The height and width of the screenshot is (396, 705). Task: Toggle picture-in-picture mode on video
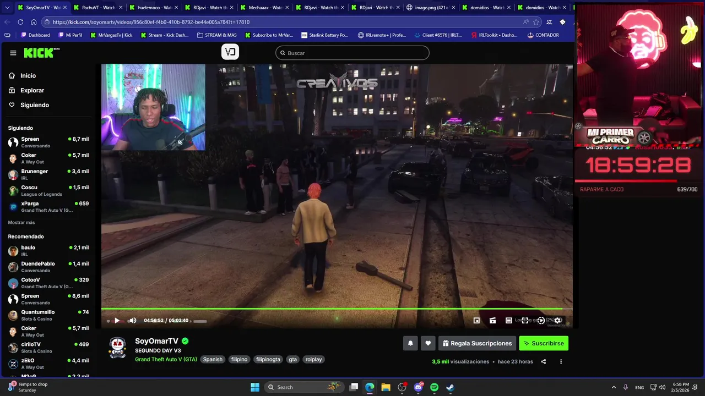tap(476, 321)
